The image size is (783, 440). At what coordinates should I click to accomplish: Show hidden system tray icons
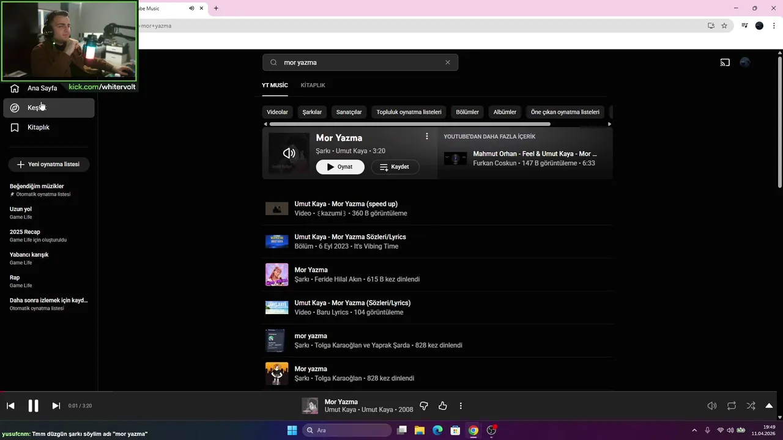694,430
